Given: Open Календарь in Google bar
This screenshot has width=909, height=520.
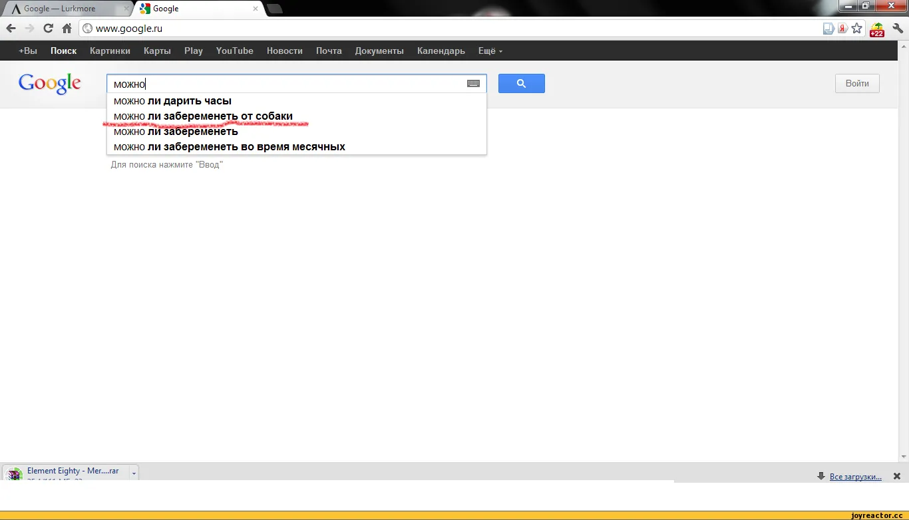Looking at the screenshot, I should click(x=441, y=51).
